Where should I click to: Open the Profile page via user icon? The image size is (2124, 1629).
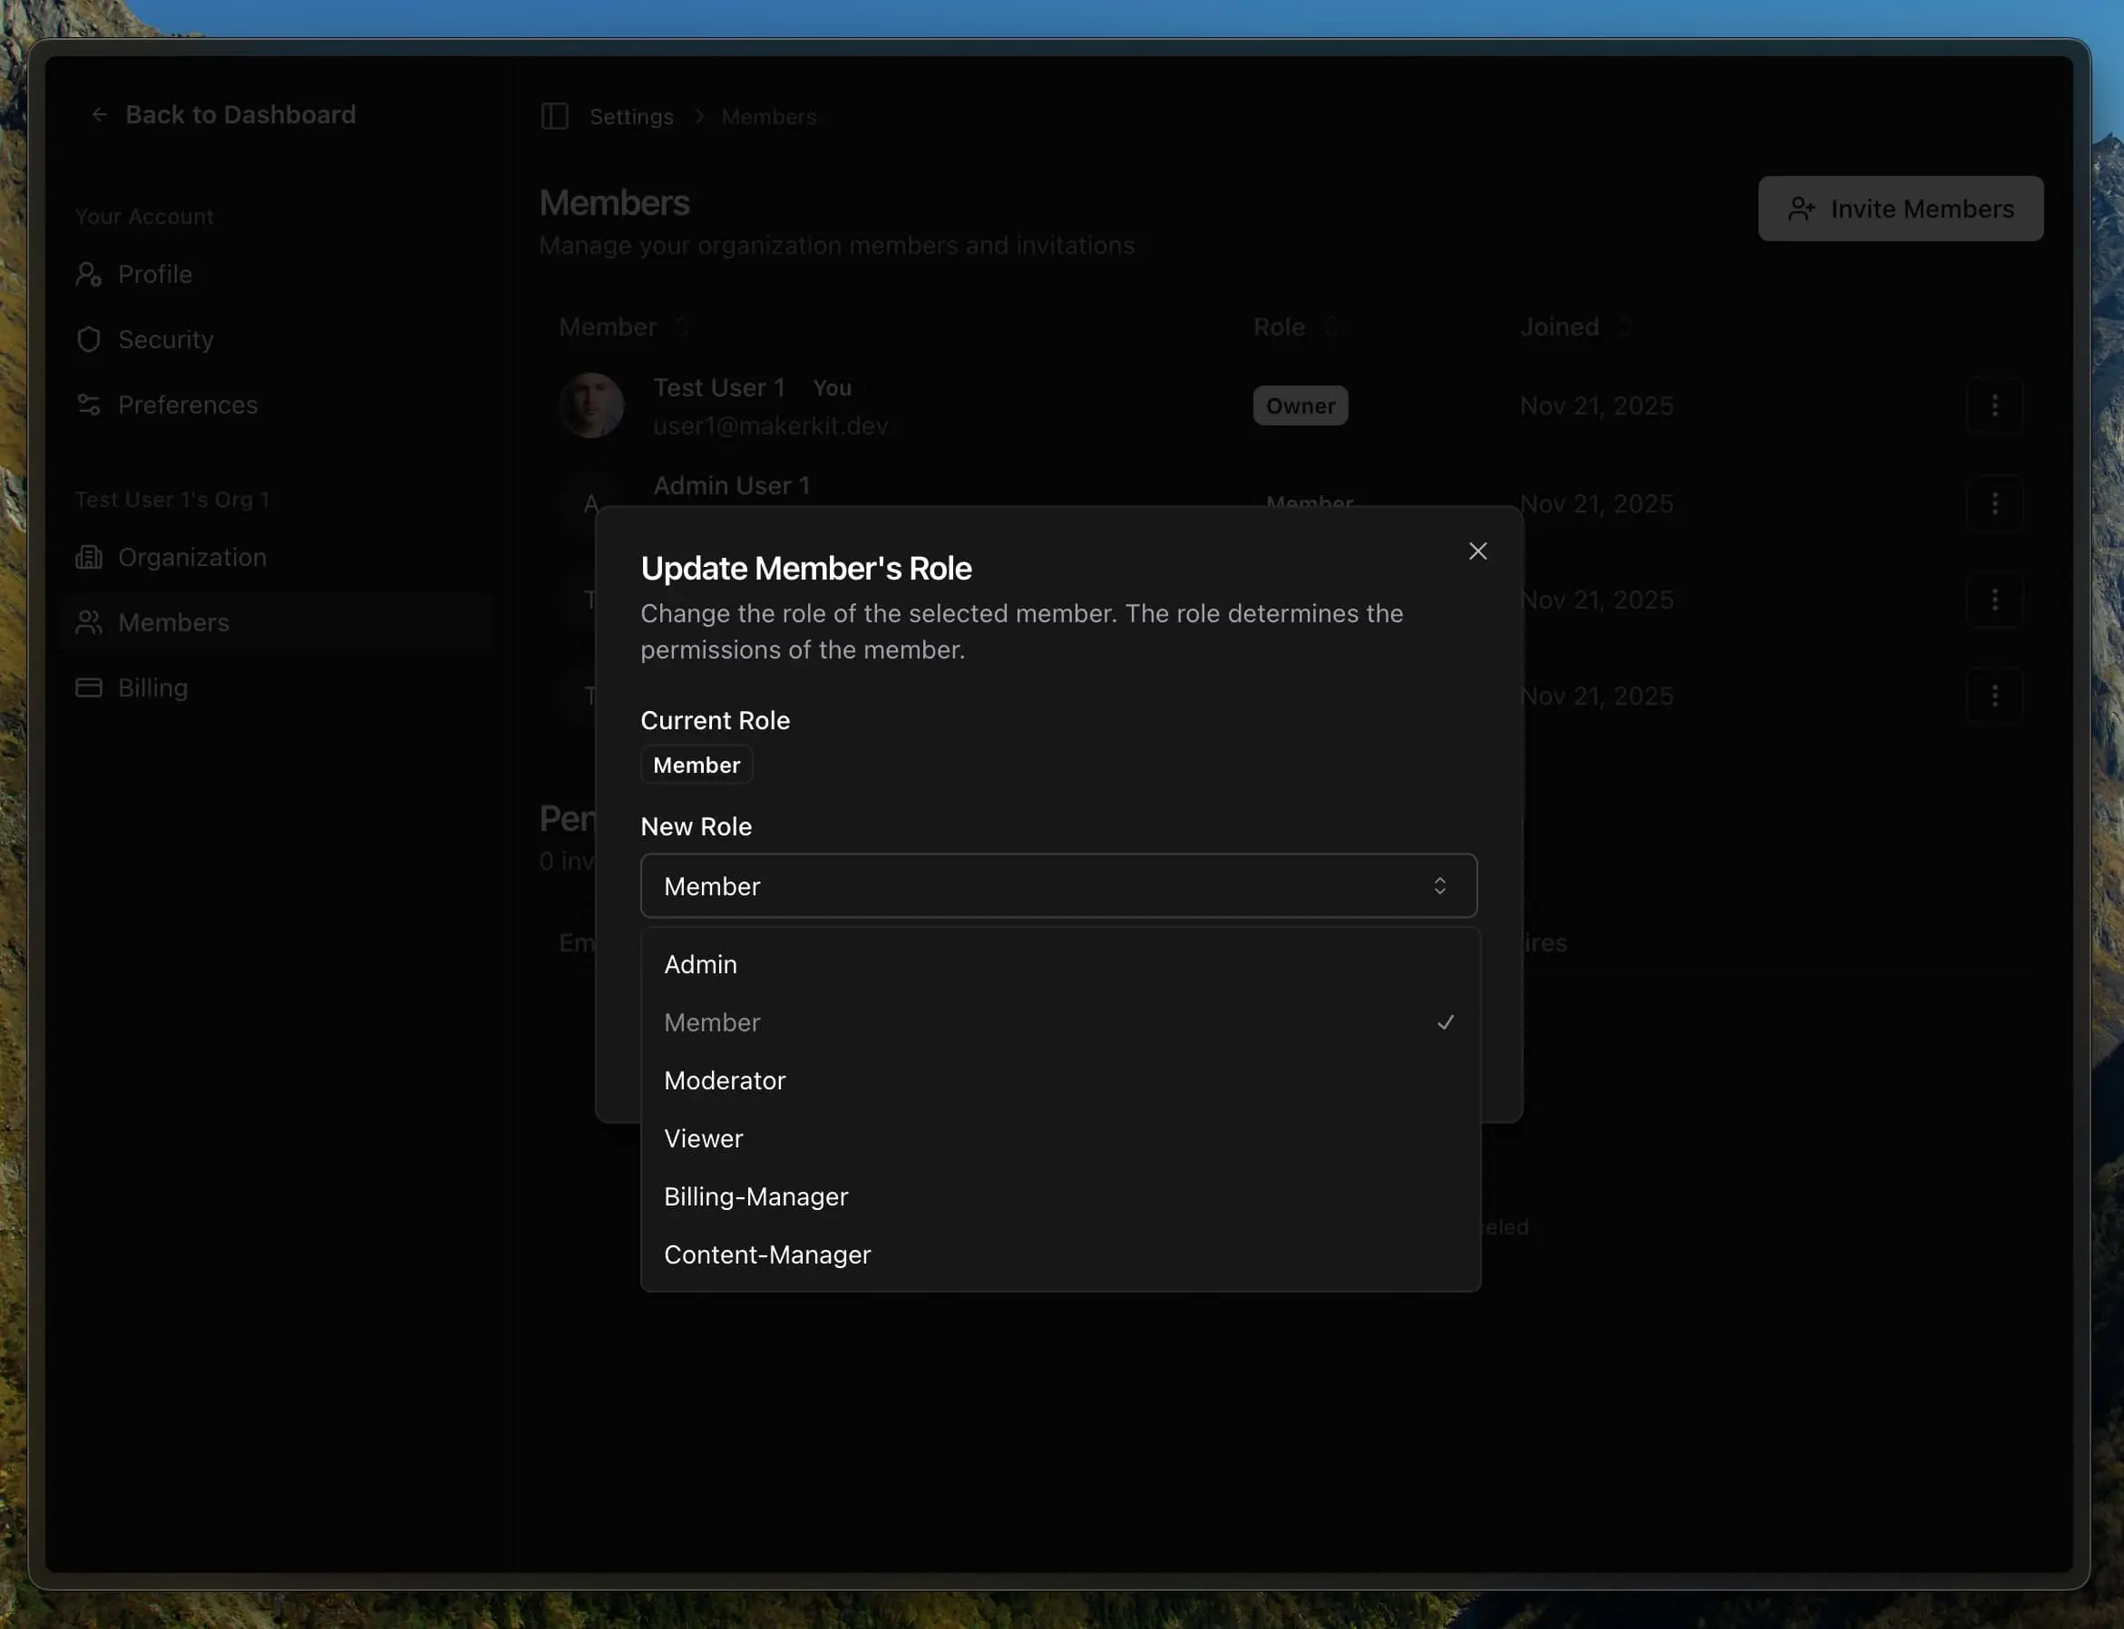click(x=88, y=275)
